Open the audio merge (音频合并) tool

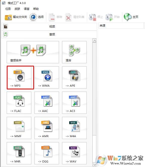pos(33,52)
